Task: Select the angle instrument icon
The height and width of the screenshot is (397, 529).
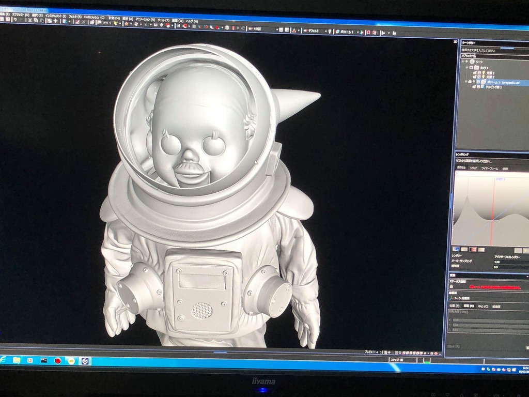Action: point(146,25)
